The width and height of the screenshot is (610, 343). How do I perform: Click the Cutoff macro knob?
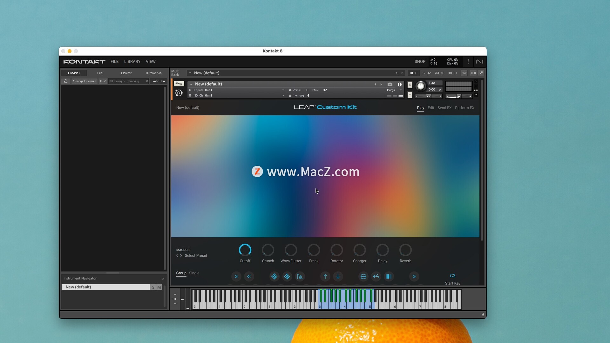pyautogui.click(x=245, y=250)
